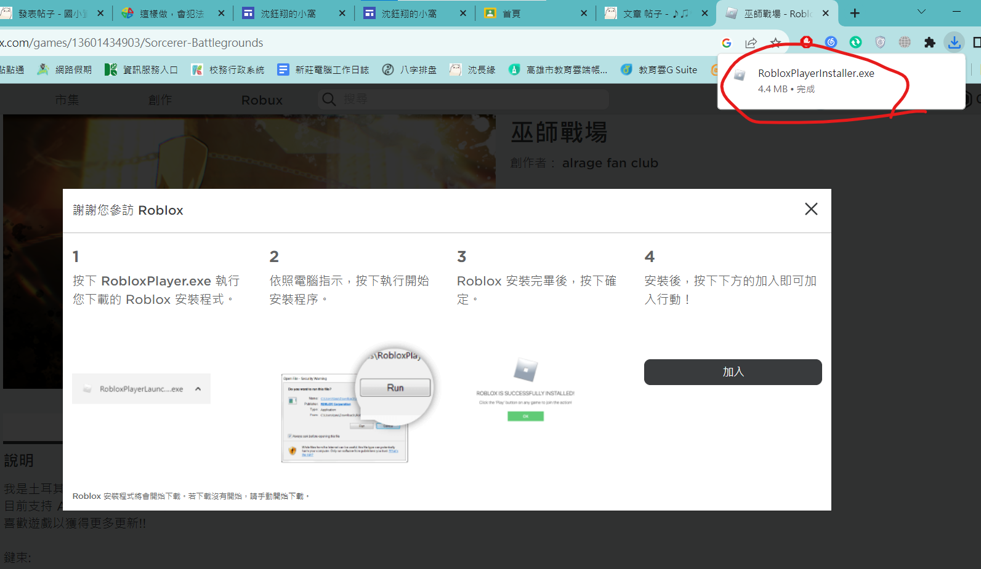Open the red ad-blocker extension icon
Screen dimensions: 981x569
click(x=807, y=42)
